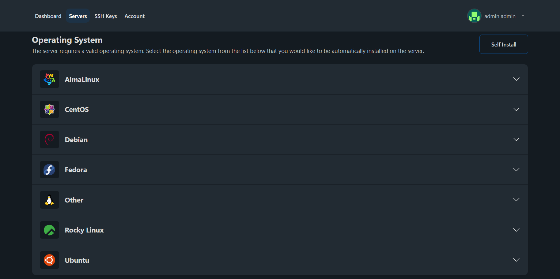The height and width of the screenshot is (279, 560).
Task: Click the AlmaLinux logo icon
Action: click(x=49, y=79)
